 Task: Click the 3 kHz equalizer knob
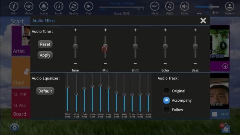tap(116, 92)
